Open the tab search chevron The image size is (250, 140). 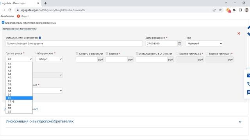(x=226, y=3)
